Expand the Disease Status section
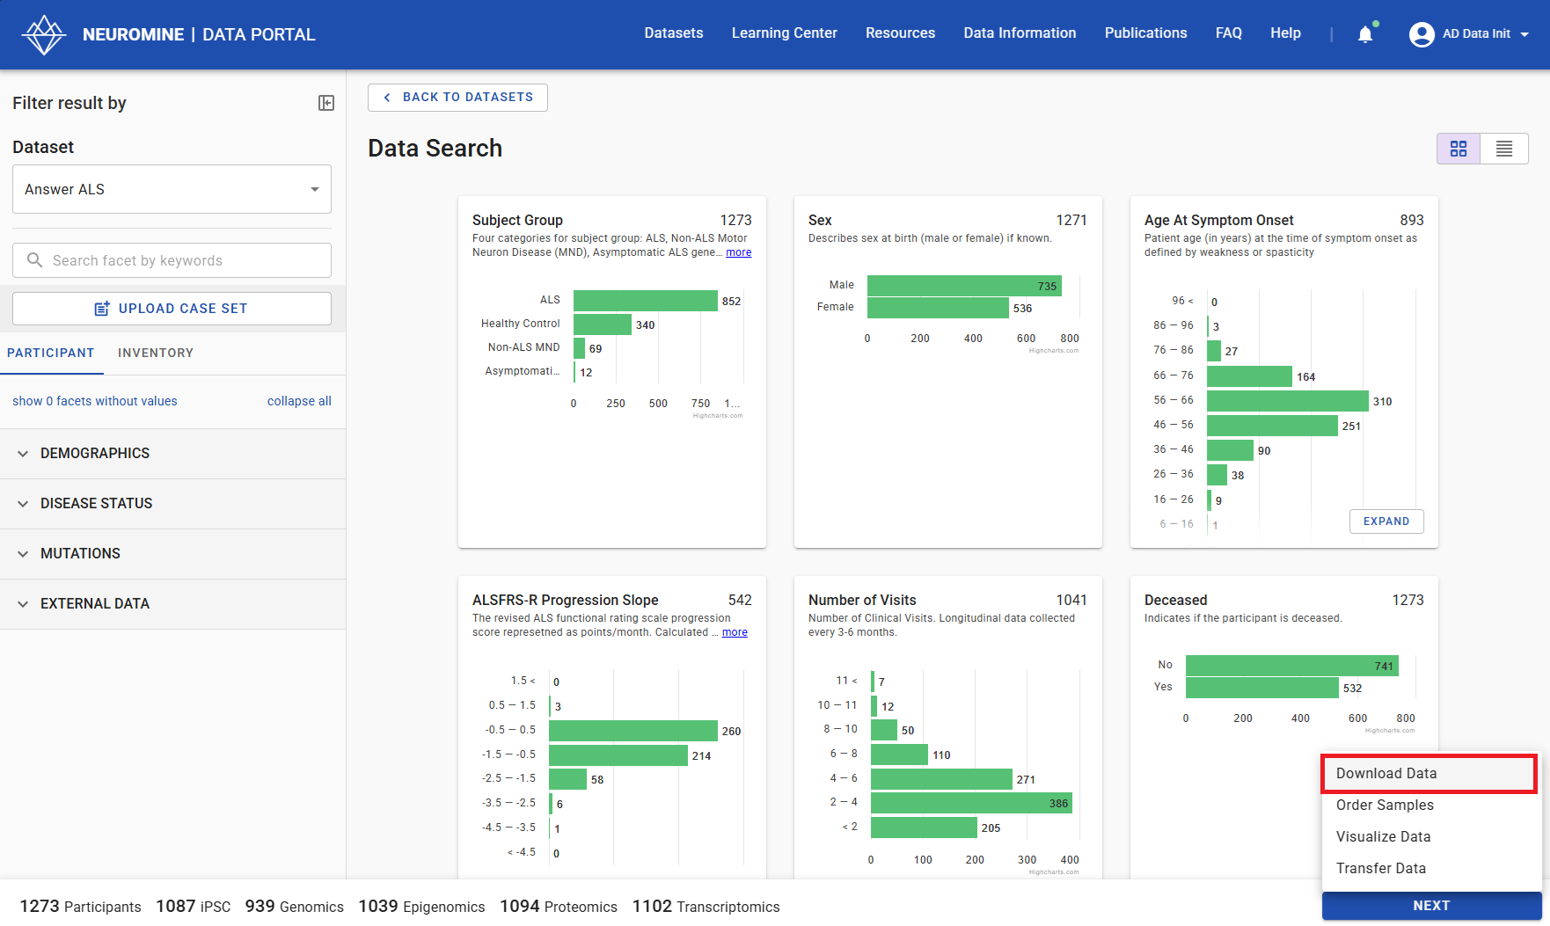This screenshot has height=926, width=1550. [96, 503]
